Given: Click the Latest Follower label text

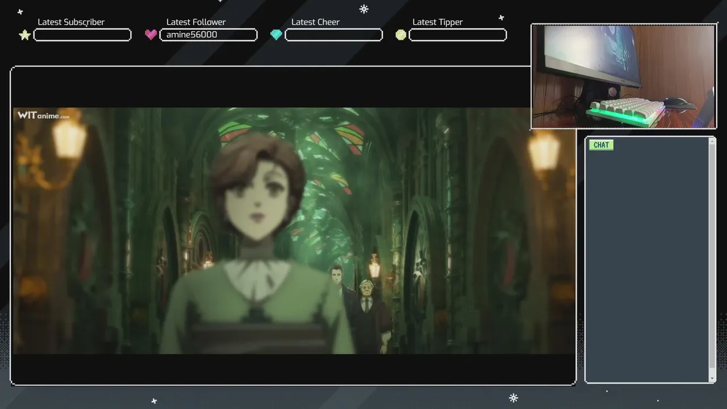Looking at the screenshot, I should (196, 22).
